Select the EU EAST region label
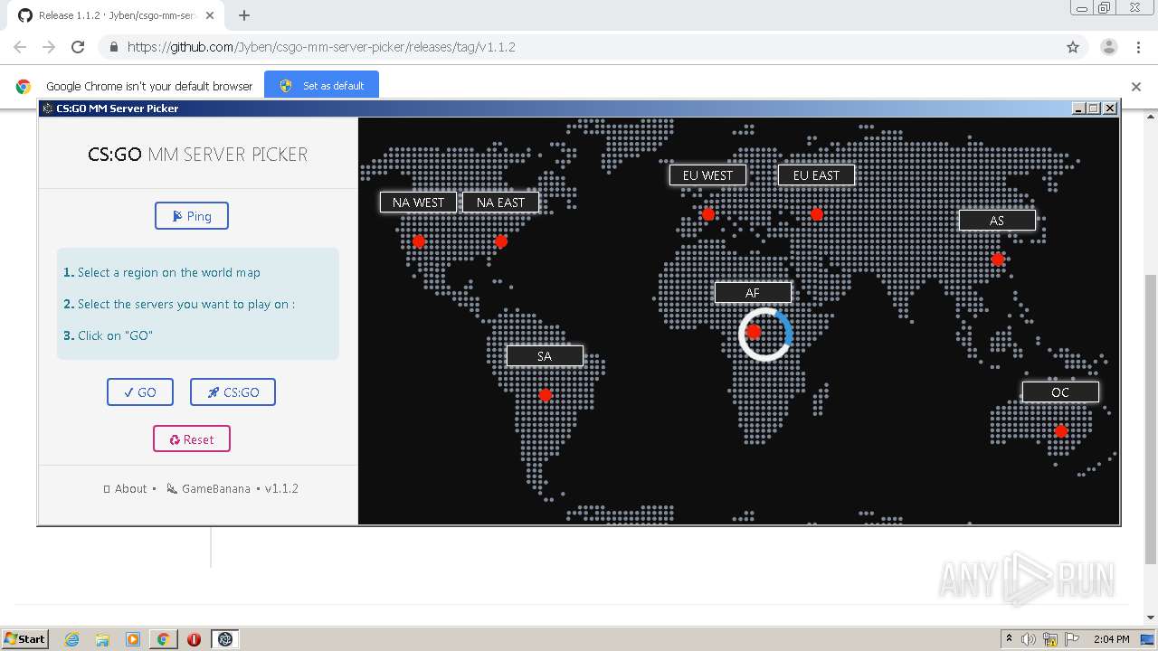This screenshot has height=651, width=1158. click(x=816, y=175)
